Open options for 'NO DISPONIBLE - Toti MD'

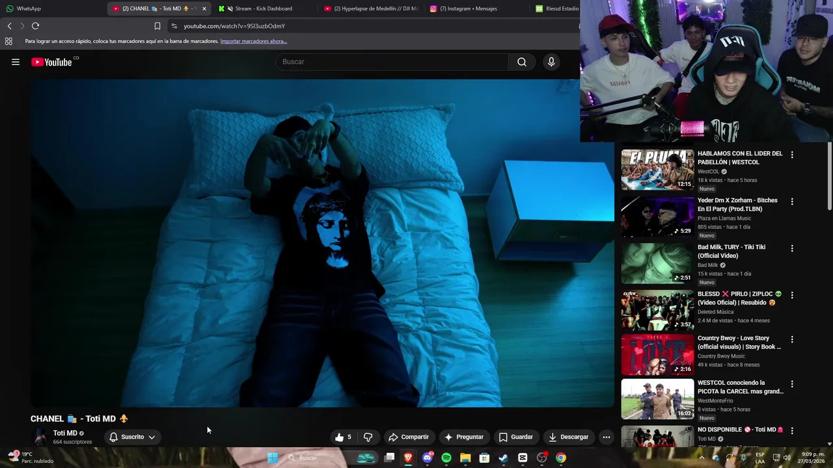pos(792,431)
